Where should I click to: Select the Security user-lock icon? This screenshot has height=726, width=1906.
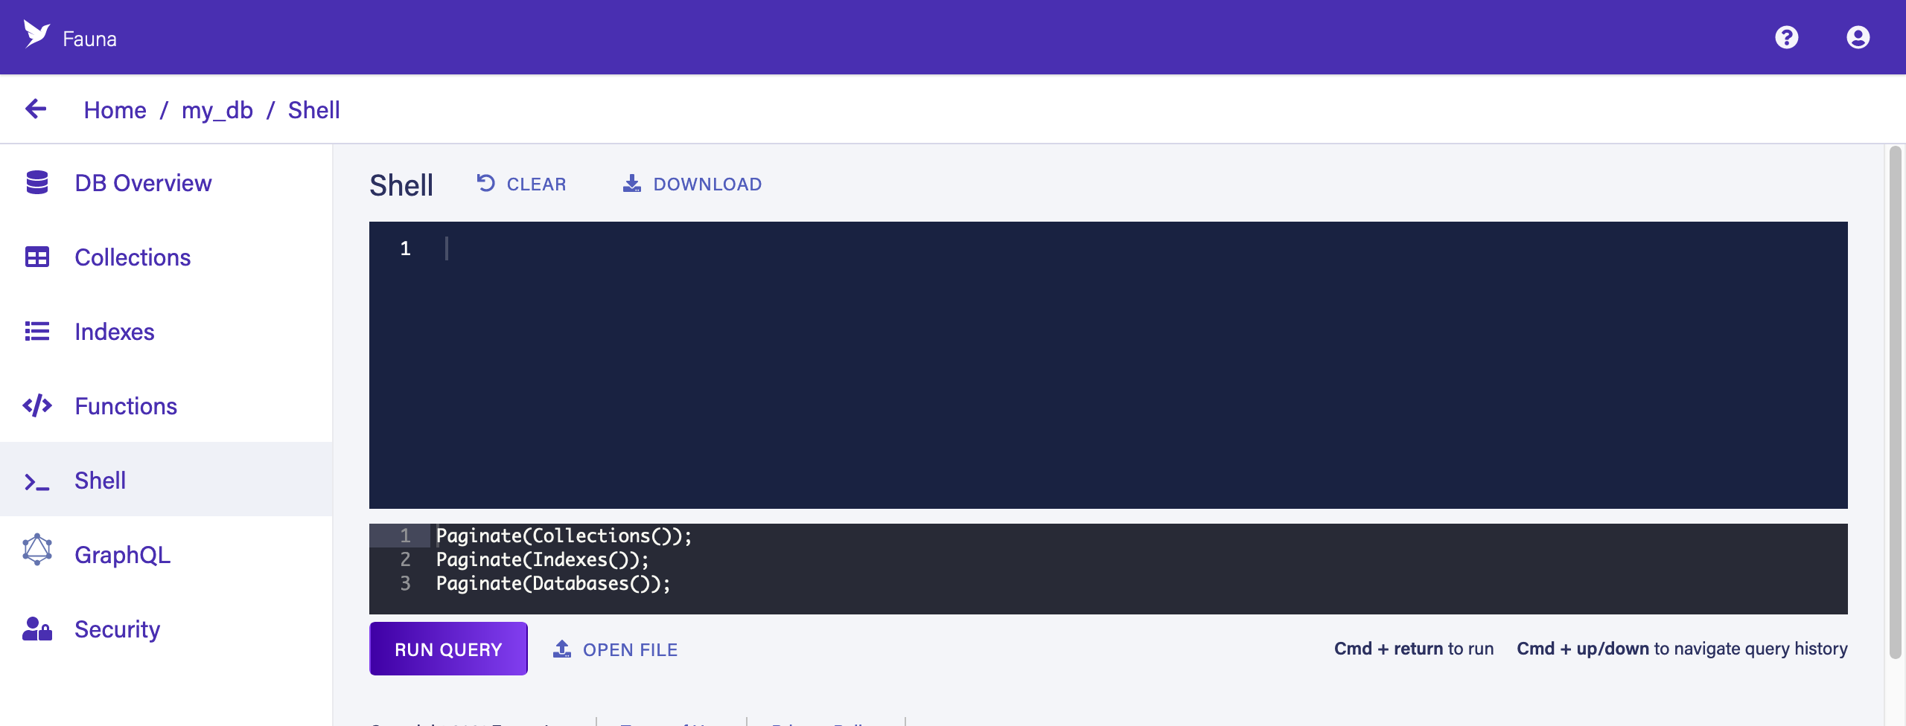(37, 629)
